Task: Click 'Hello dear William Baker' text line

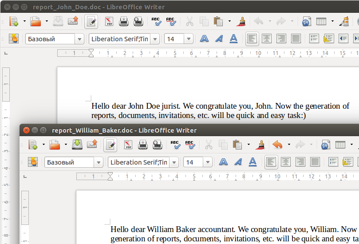Action: click(233, 229)
